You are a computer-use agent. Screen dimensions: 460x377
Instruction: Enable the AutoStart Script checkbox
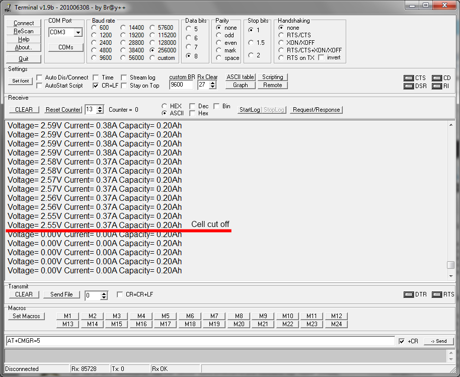click(39, 86)
